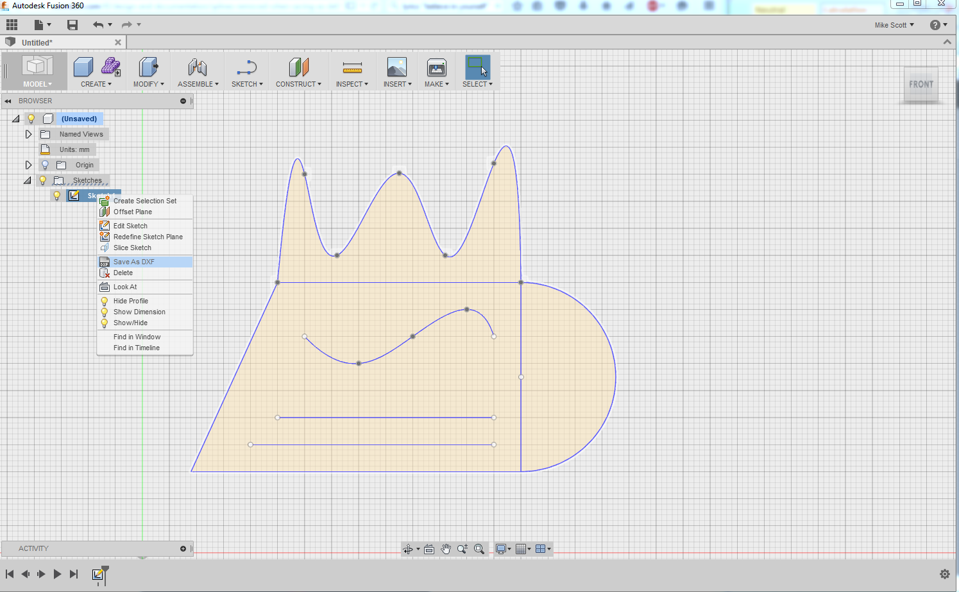This screenshot has width=959, height=592.
Task: Expand the Activity panel plus button
Action: coord(183,548)
